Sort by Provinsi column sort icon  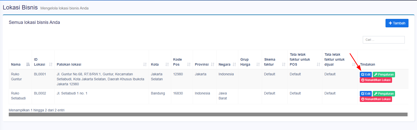tap(213, 64)
